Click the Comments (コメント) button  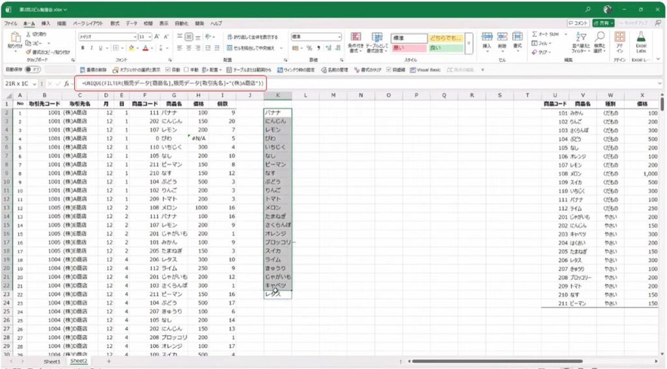(578, 23)
